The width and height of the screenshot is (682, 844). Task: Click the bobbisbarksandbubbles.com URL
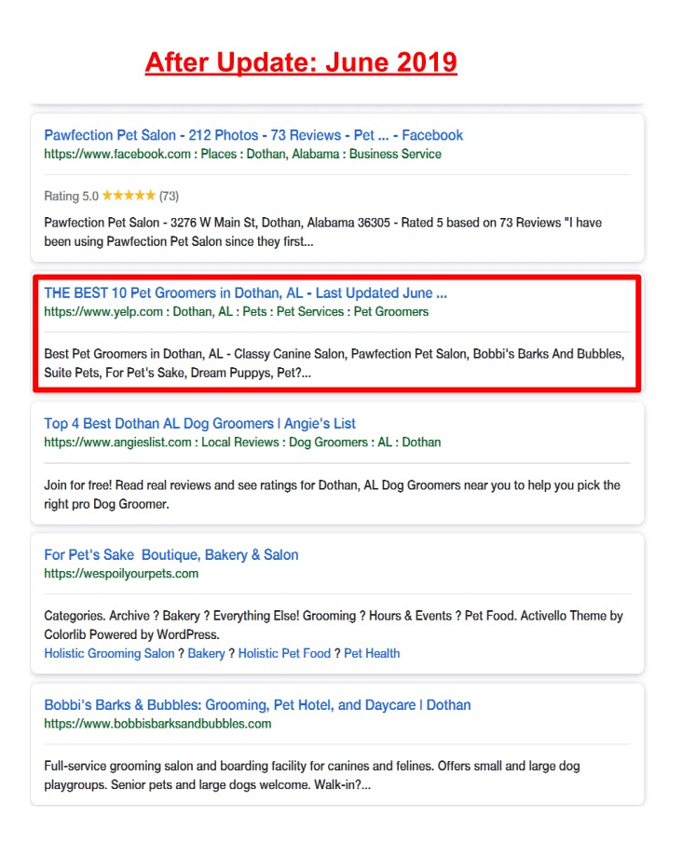click(x=157, y=724)
